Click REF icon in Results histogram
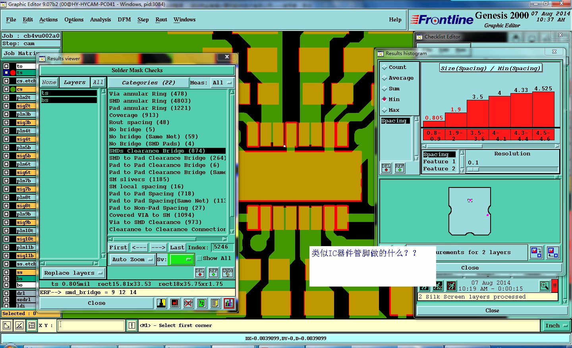 tap(400, 168)
